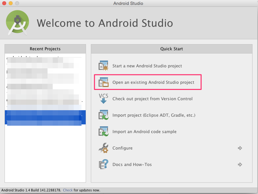Screen dimensions: 258x194
Task: Open an existing Android Studio project
Action: (153, 82)
